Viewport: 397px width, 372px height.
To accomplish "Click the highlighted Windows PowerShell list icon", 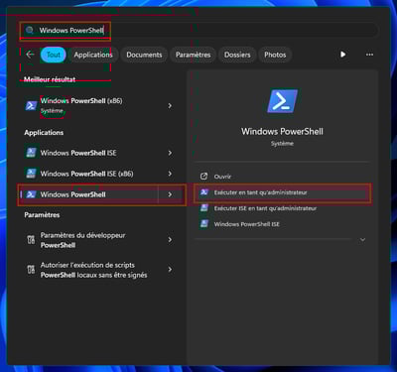I will pyautogui.click(x=31, y=194).
